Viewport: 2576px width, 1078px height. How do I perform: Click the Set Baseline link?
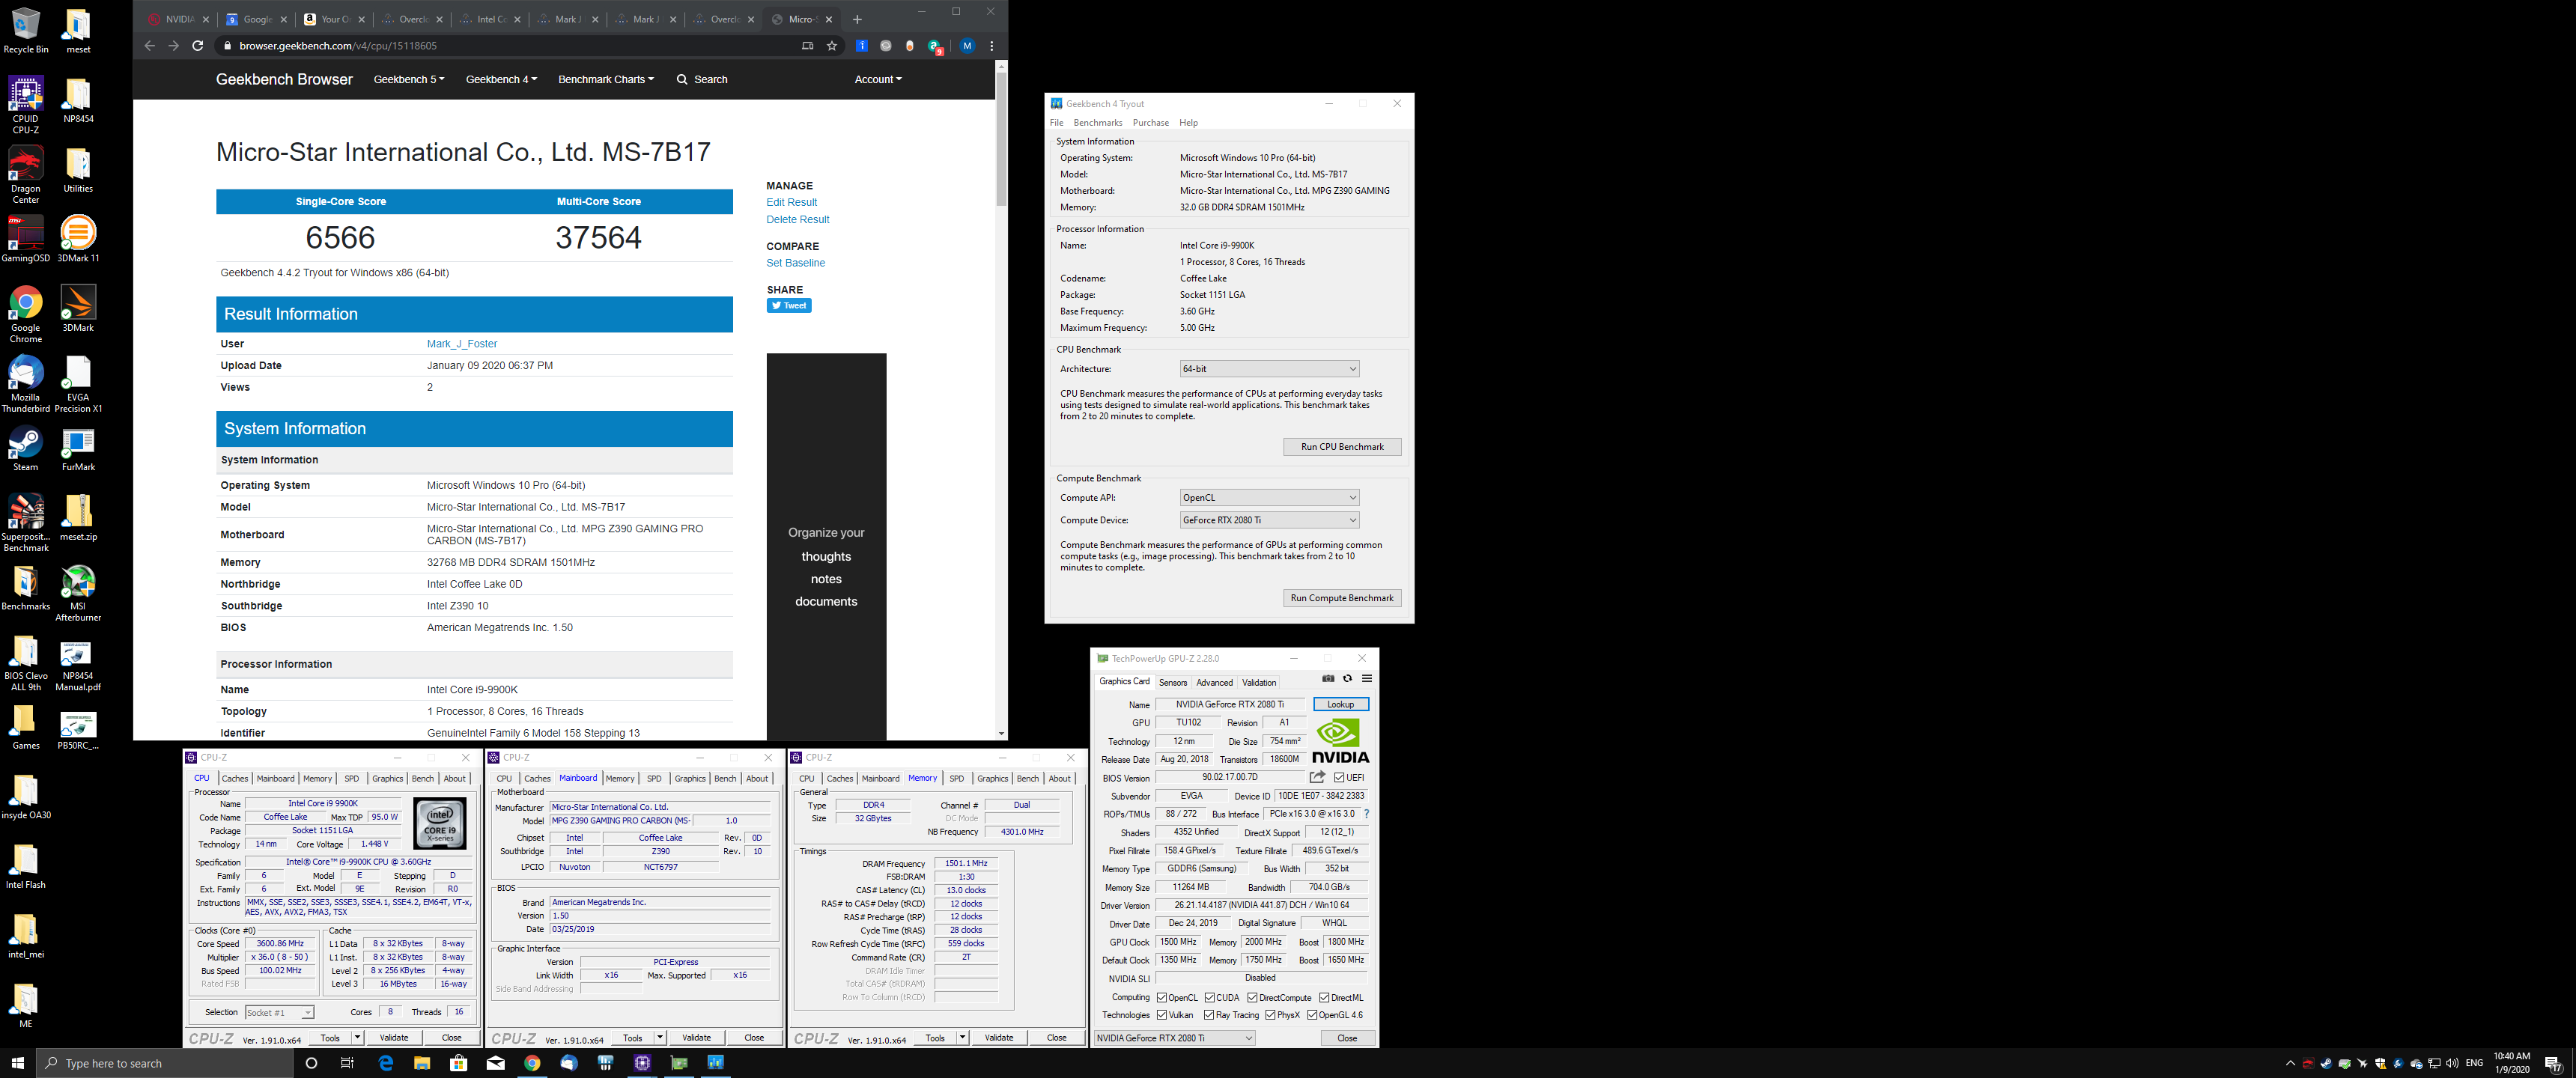[795, 263]
